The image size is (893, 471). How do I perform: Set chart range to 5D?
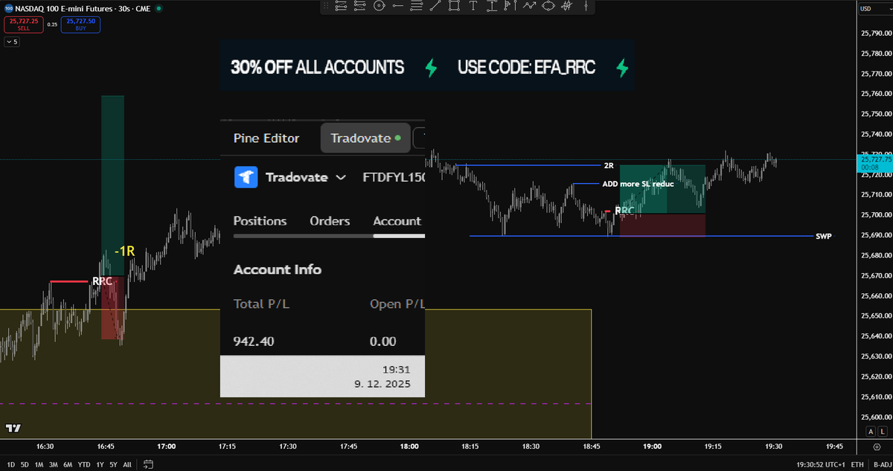(25, 465)
